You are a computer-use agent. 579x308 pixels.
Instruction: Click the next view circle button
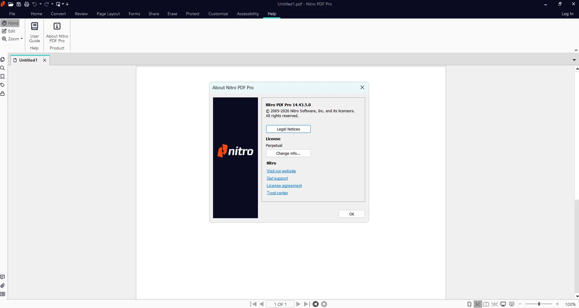324,304
